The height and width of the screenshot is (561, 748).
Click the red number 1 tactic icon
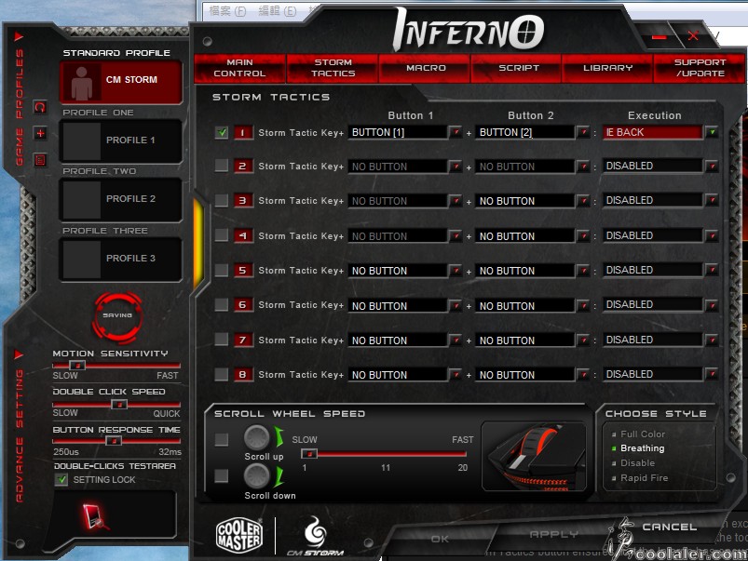[x=243, y=132]
